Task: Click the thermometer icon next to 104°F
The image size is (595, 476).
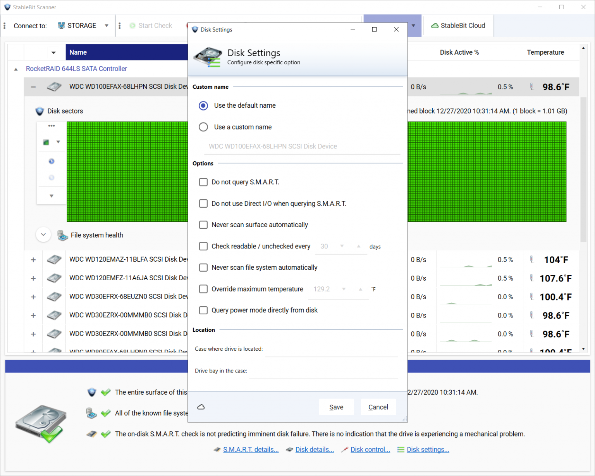Action: tap(531, 260)
